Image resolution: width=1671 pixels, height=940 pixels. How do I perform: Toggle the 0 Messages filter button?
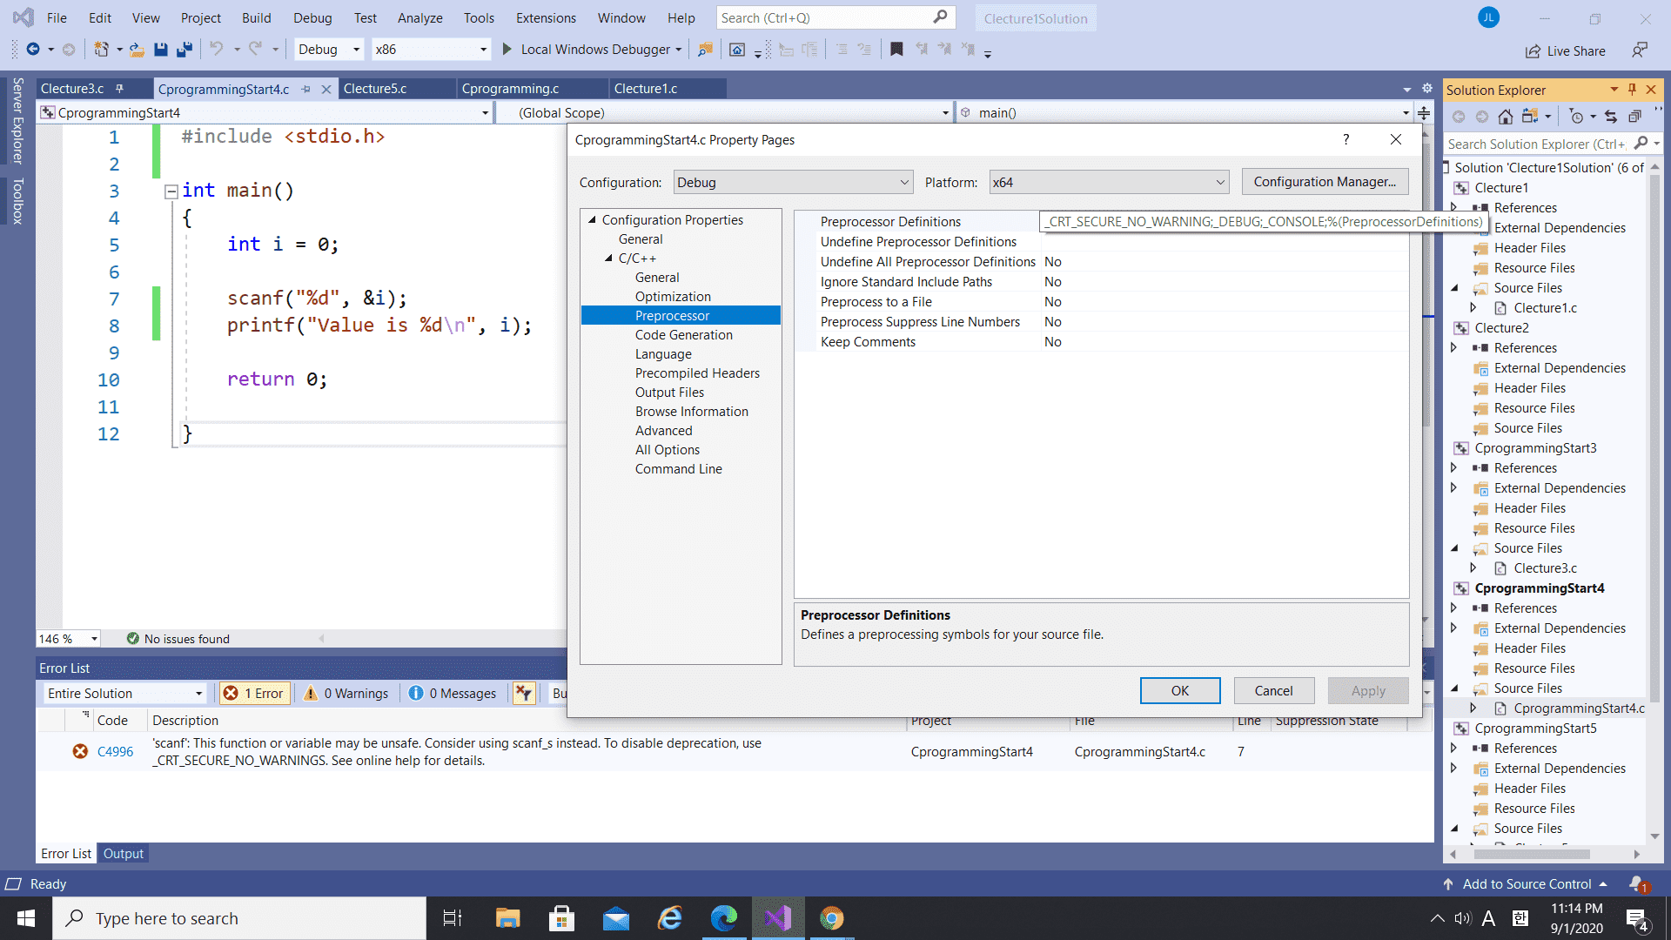[x=453, y=694]
